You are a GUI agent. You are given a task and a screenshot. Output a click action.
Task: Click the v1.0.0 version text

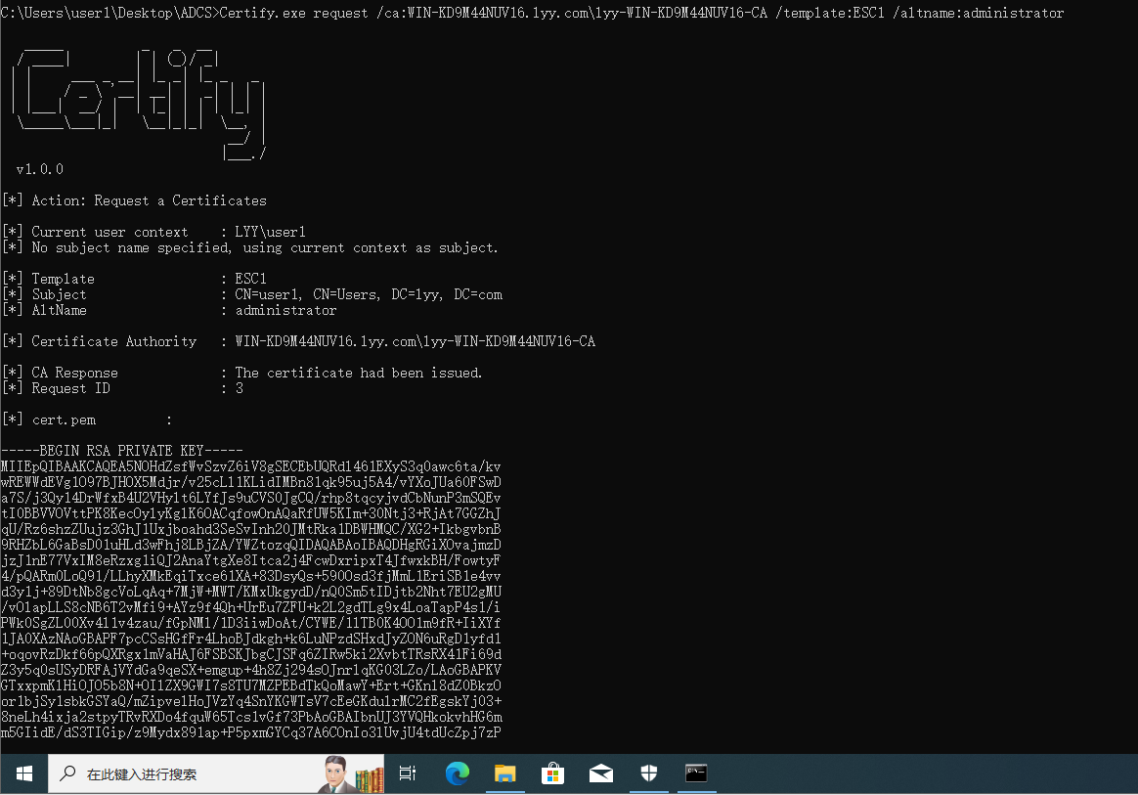coord(40,169)
